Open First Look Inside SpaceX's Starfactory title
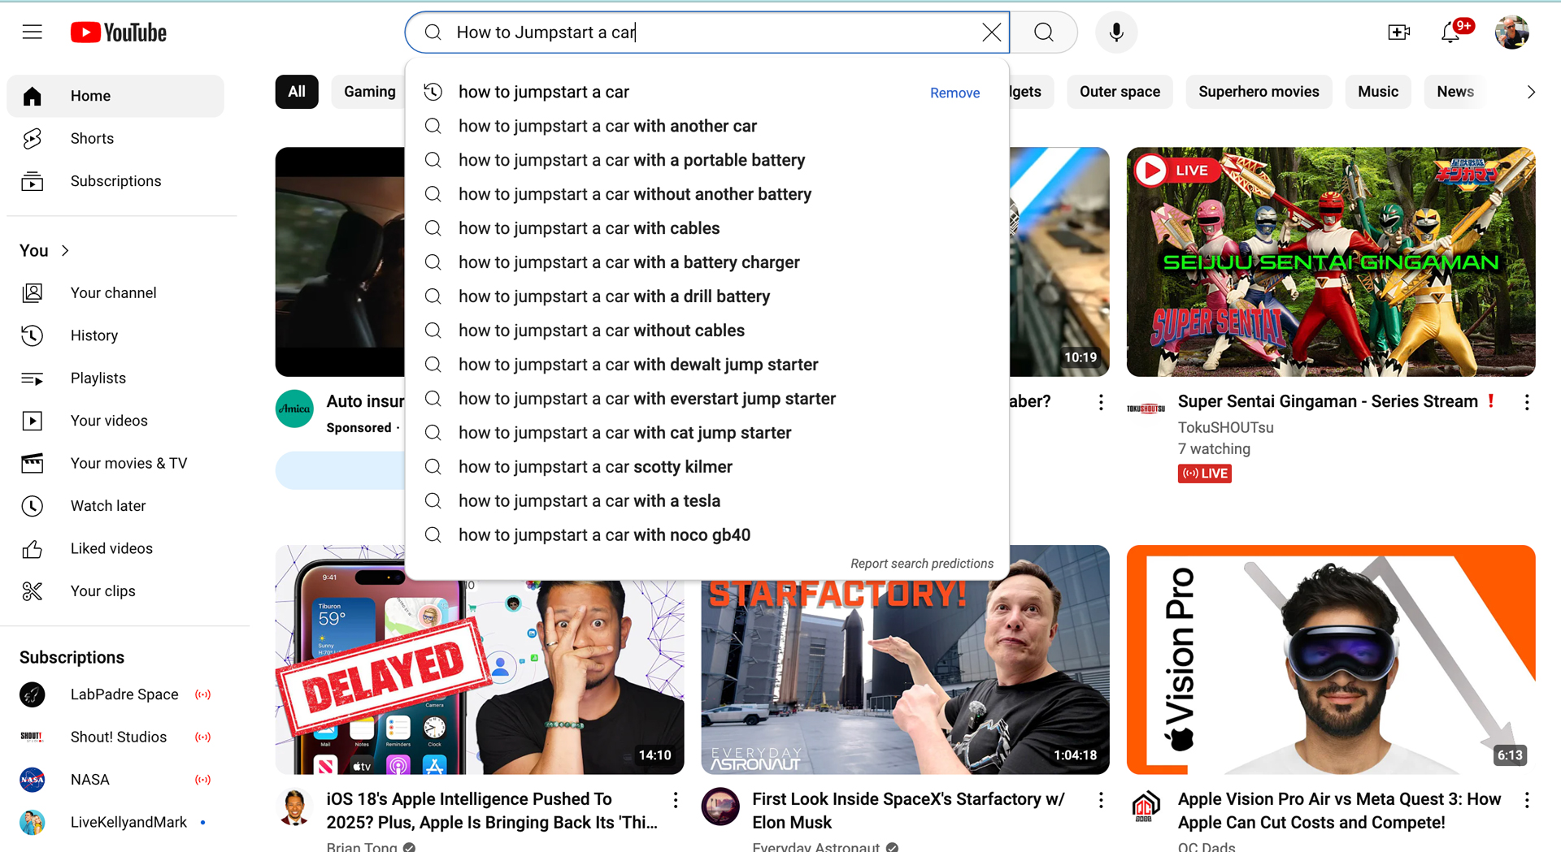This screenshot has height=852, width=1561. pyautogui.click(x=908, y=811)
